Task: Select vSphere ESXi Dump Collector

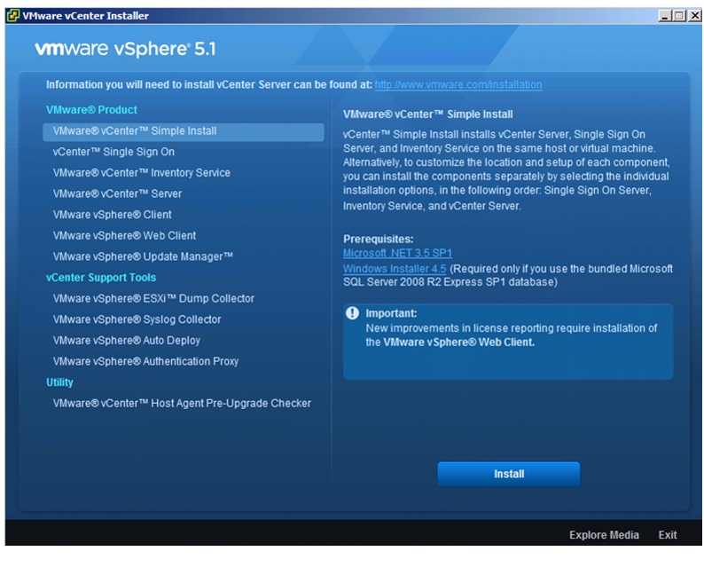Action: (x=153, y=298)
